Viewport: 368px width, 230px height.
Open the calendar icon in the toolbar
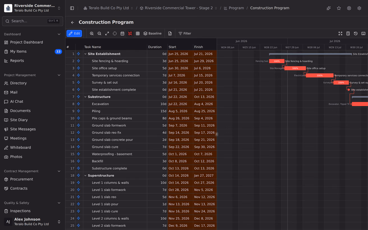pos(122,34)
